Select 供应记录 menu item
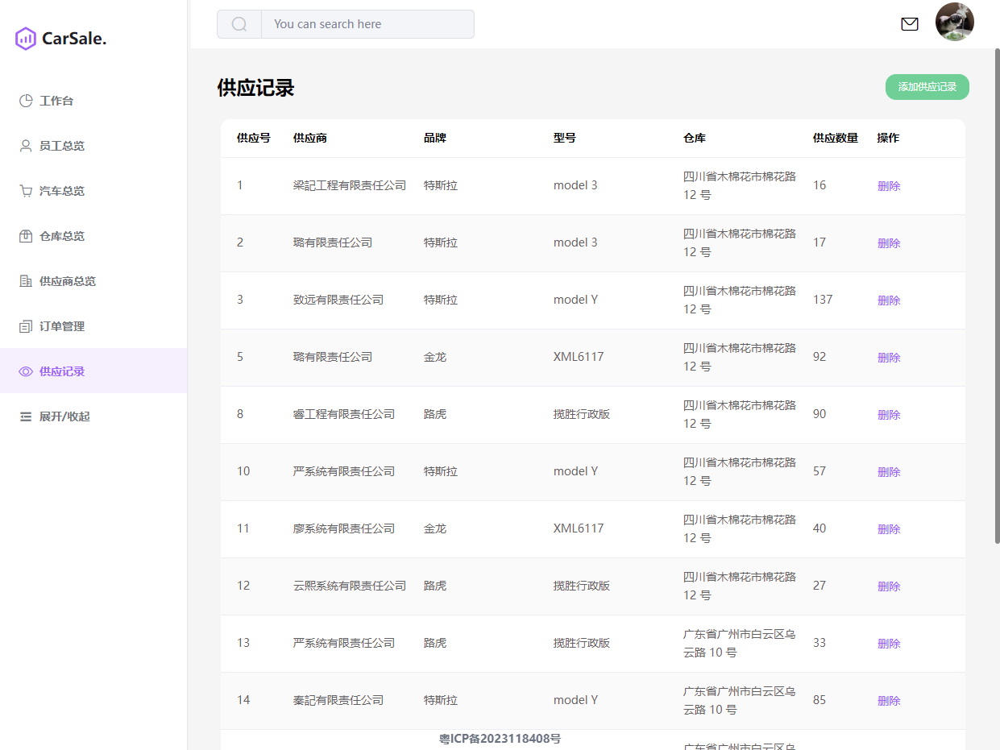1000x750 pixels. [x=93, y=371]
